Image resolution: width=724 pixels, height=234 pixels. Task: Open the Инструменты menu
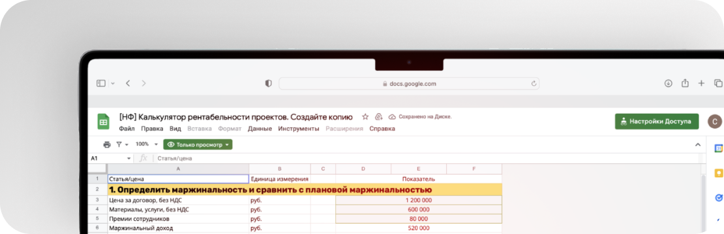299,129
